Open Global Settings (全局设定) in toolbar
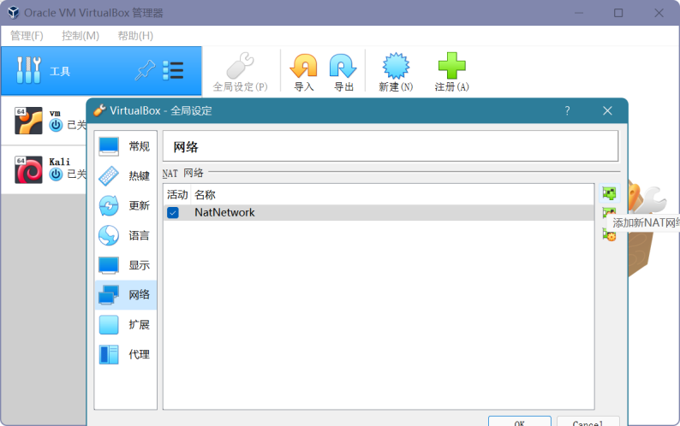Viewport: 680px width, 426px height. (x=241, y=72)
